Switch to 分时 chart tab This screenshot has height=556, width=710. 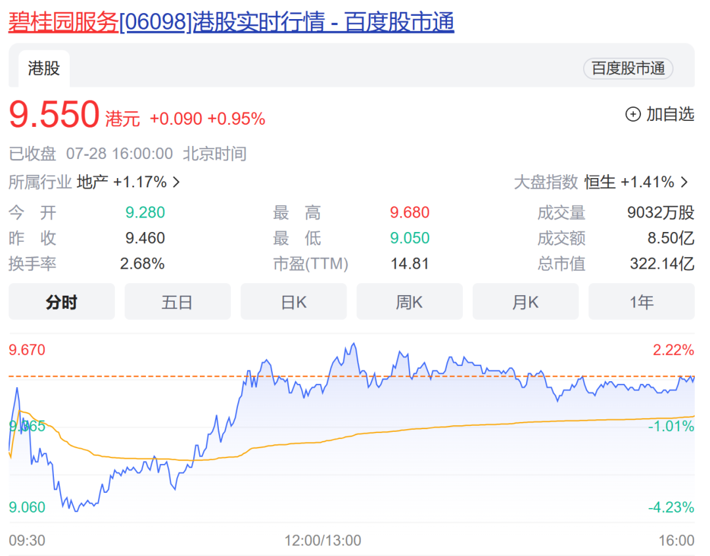62,302
